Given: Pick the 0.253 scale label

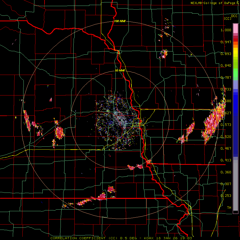Looking at the screenshot, I should click(226, 196).
